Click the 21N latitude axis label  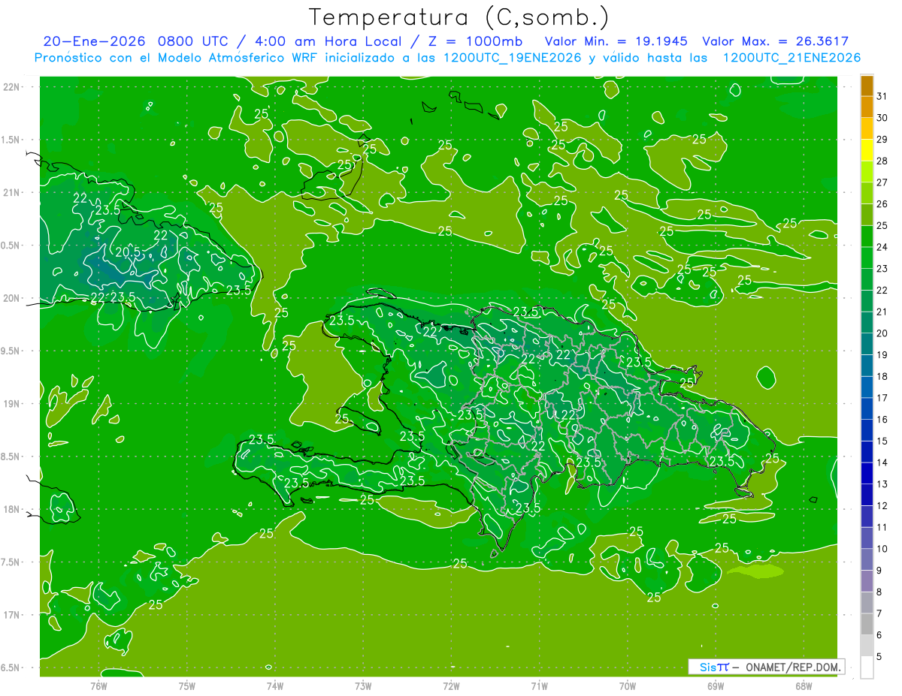pyautogui.click(x=11, y=193)
